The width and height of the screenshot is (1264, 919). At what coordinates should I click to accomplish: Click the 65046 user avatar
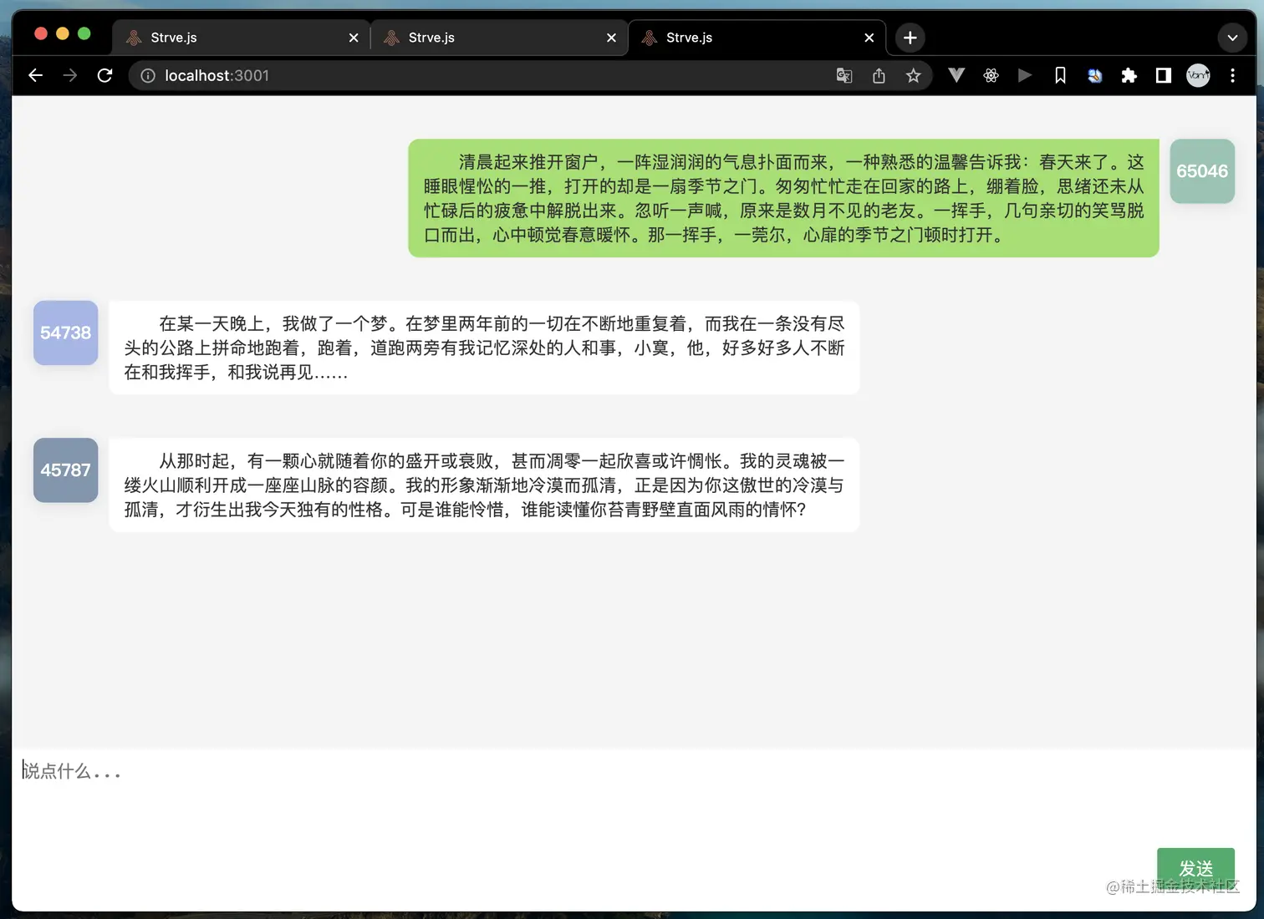[1202, 171]
